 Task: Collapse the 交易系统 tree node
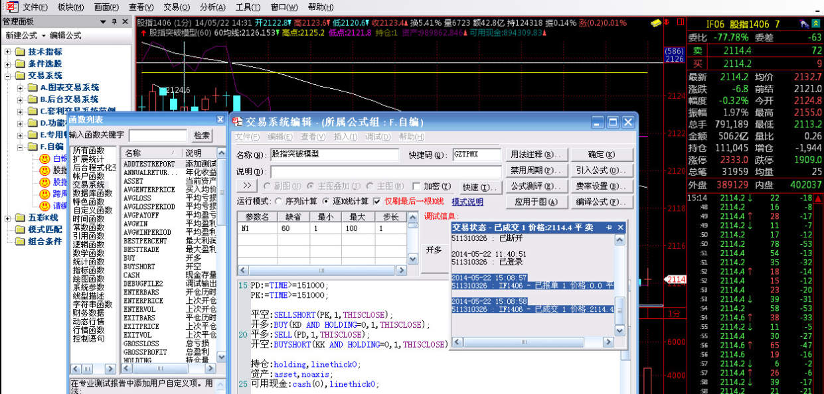(x=8, y=76)
